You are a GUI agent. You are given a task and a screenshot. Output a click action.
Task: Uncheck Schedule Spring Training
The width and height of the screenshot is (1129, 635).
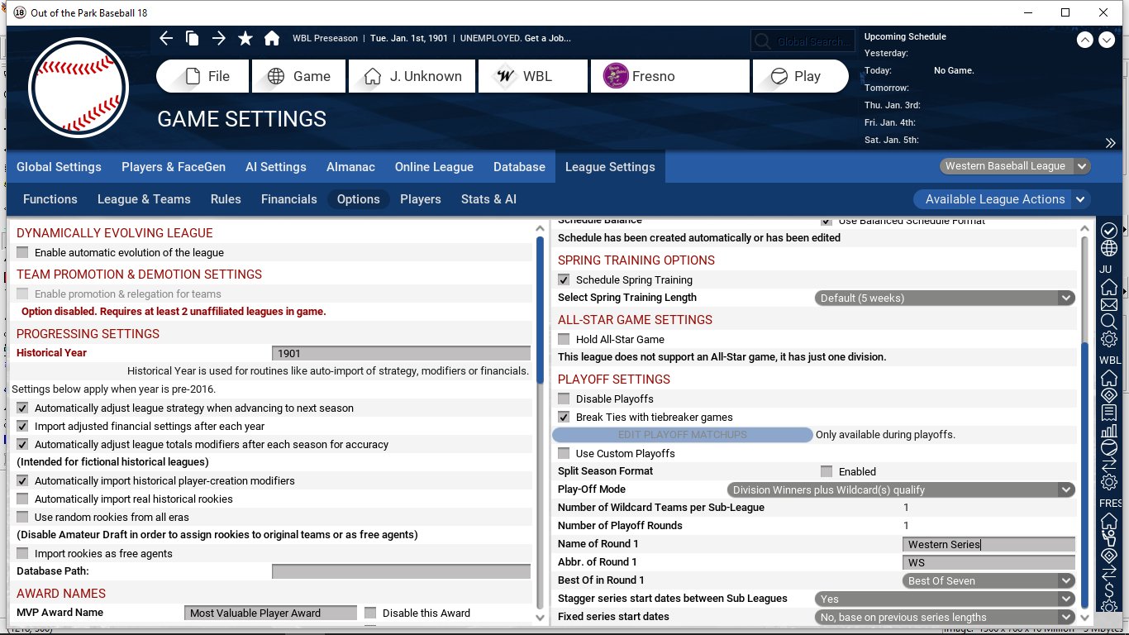click(x=564, y=280)
